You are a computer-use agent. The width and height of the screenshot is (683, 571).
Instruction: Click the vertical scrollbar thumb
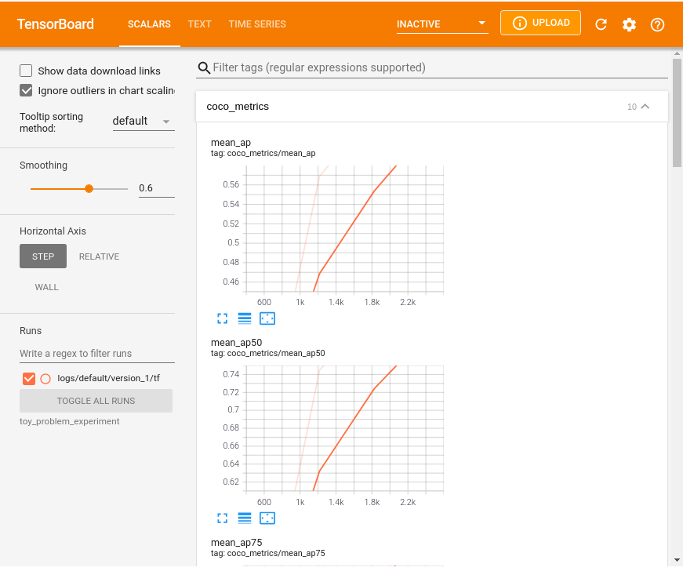coord(677,113)
